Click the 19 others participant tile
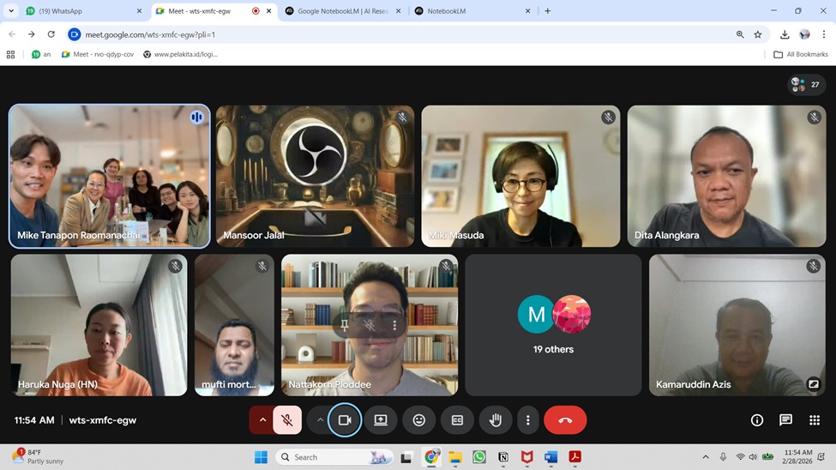Viewport: 836px width, 470px height. [553, 324]
